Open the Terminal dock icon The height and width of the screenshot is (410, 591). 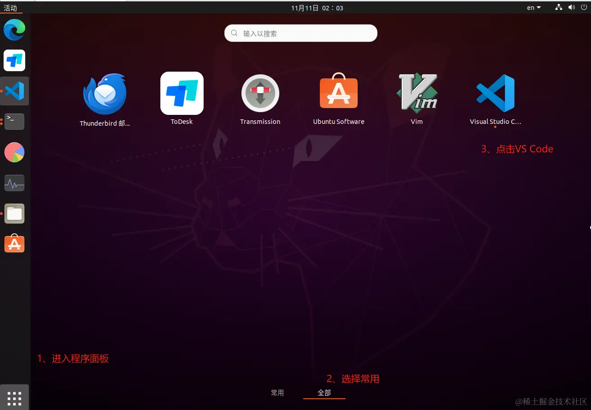pos(14,122)
